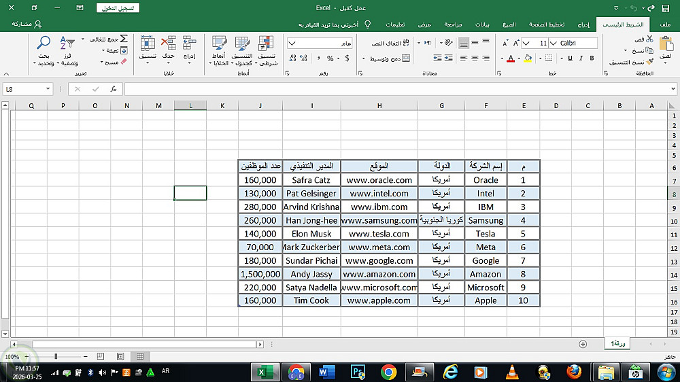680x382 pixels.
Task: Add a new sheet with plus icon
Action: [583, 344]
